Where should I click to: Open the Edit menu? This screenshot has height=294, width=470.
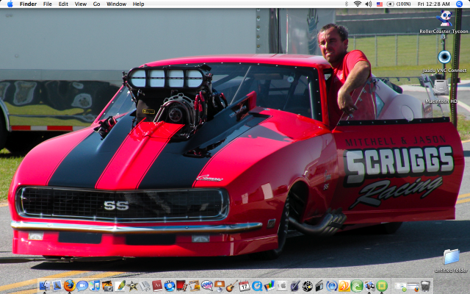(63, 4)
